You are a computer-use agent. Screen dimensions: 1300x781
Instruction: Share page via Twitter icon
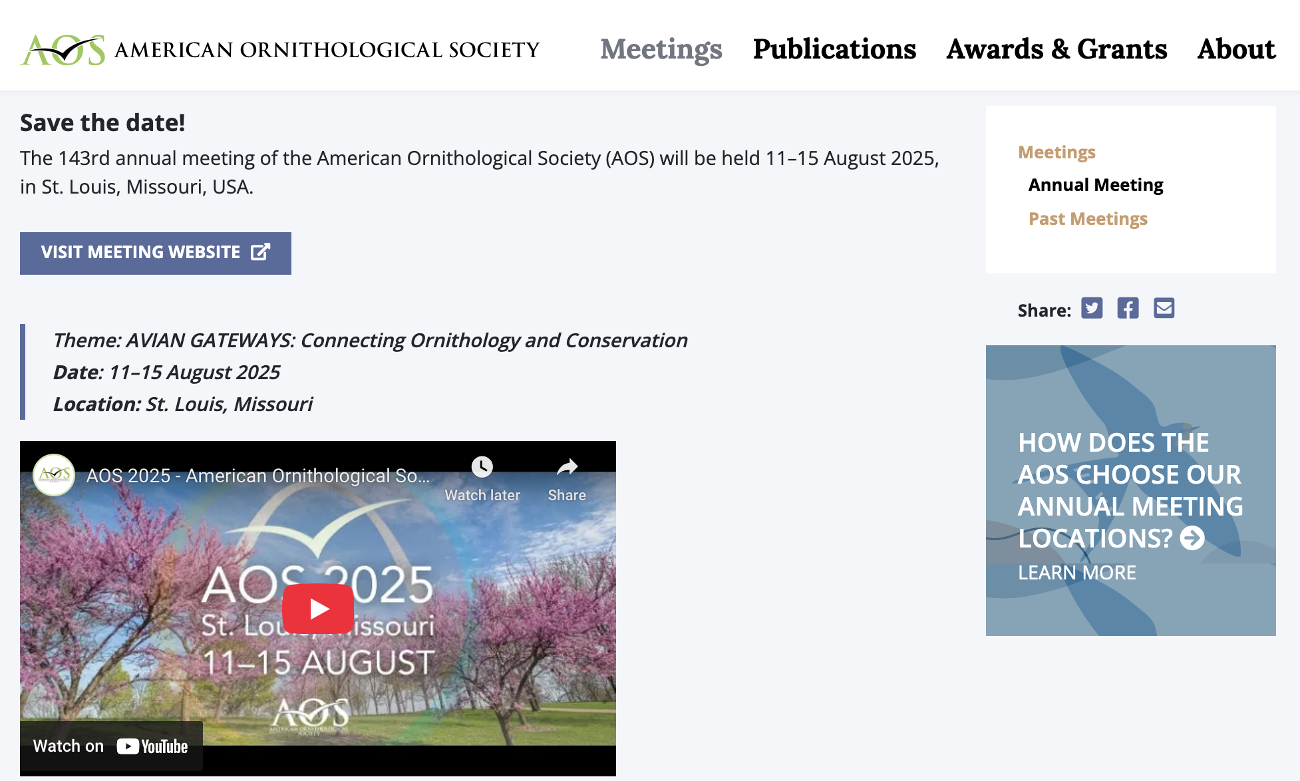1092,309
